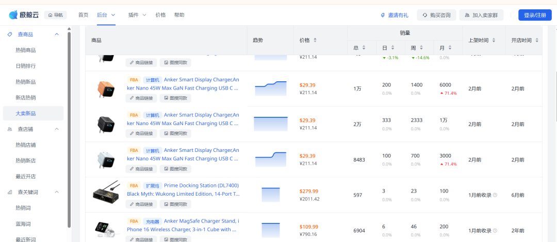Open Prime Docking Station title link
Image resolution: width=557 pixels, height=242 pixels.
click(183, 190)
